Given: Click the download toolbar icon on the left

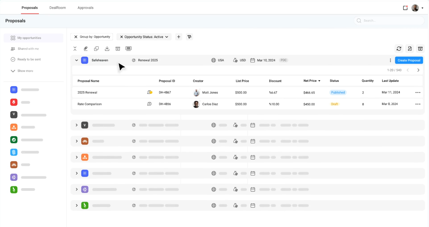Looking at the screenshot, I should tap(107, 49).
